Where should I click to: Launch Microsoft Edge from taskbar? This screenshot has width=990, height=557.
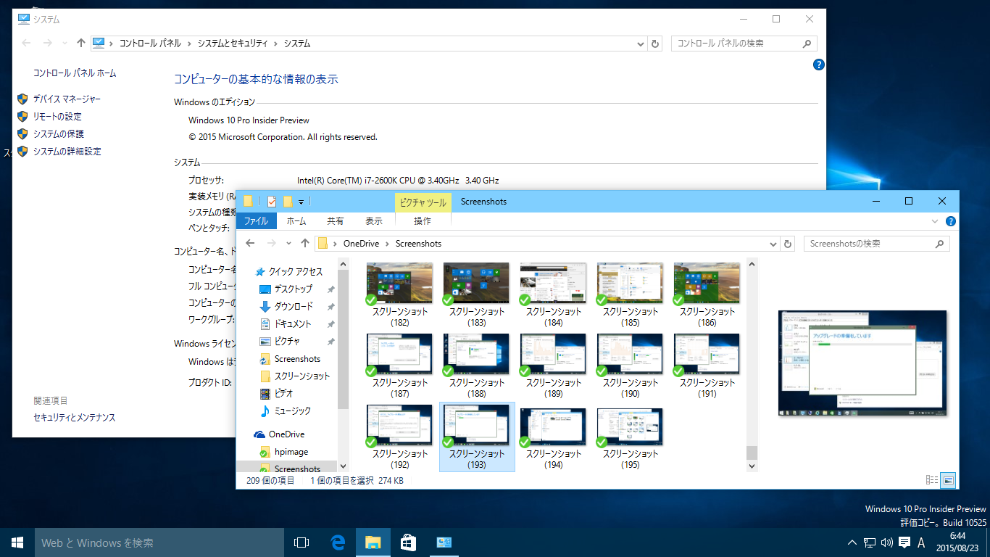tap(338, 542)
